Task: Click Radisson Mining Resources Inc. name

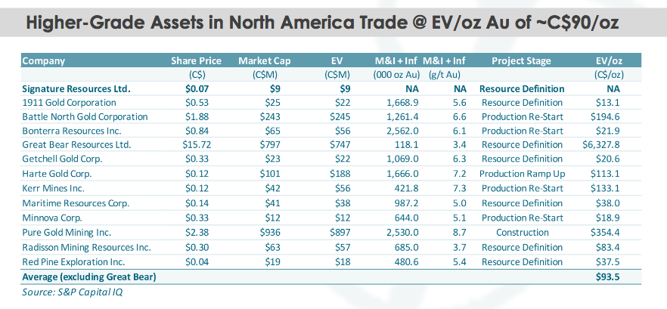Action: [x=86, y=247]
